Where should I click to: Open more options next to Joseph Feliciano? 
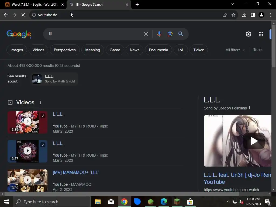coord(250,108)
